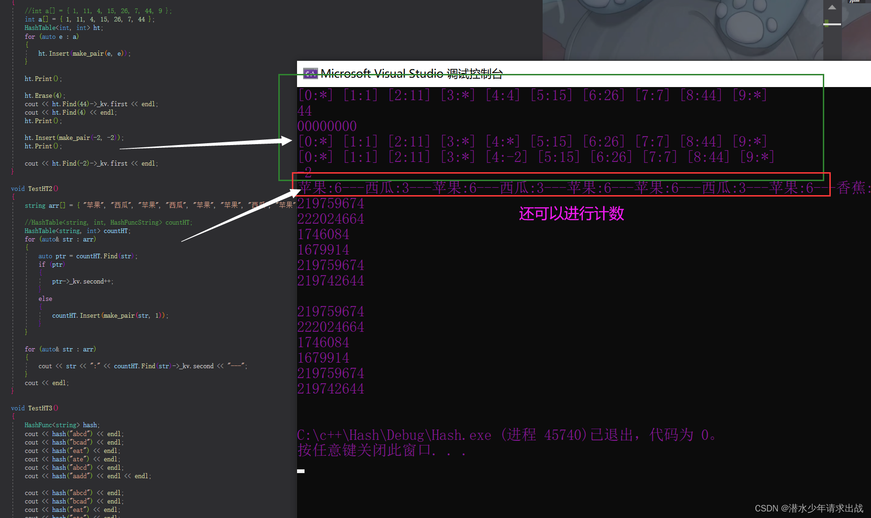Click the 'else' keyword line

point(45,299)
